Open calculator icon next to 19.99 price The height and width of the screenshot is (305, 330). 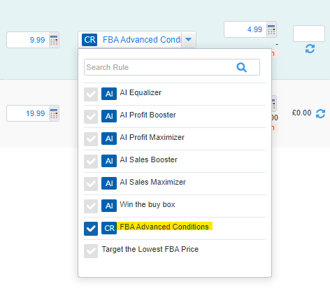pyautogui.click(x=54, y=113)
